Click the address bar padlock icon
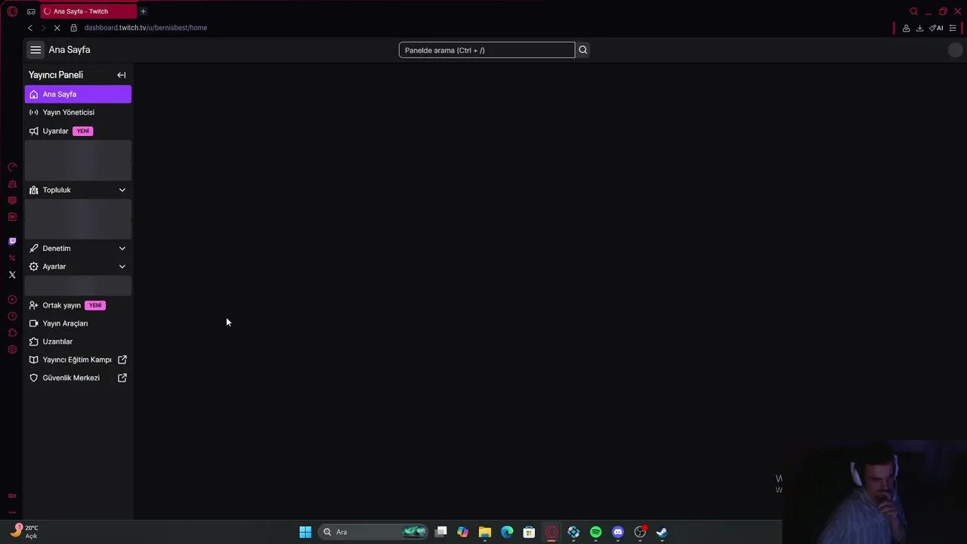The height and width of the screenshot is (544, 967). coord(73,28)
